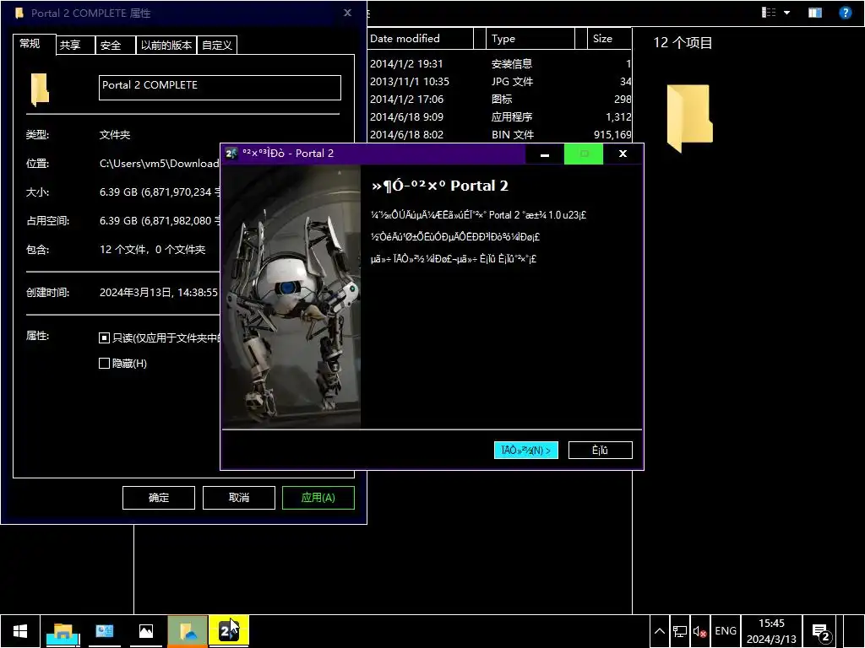Sort by the Size column header

(x=609, y=39)
